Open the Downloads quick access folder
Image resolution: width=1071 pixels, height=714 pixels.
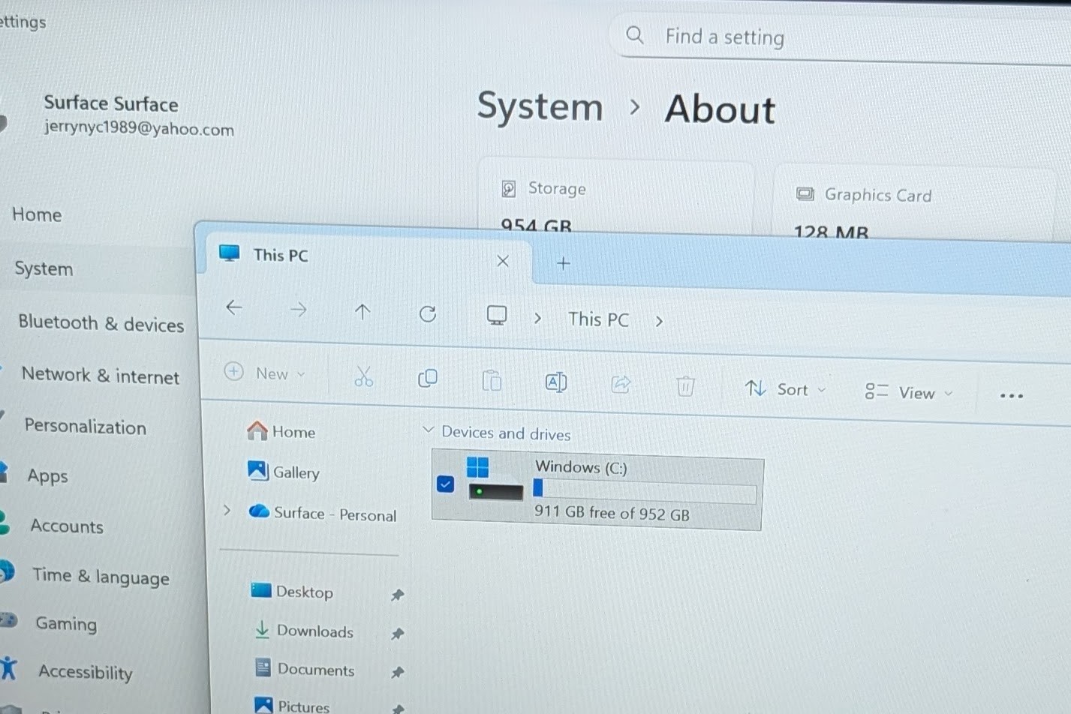(304, 631)
